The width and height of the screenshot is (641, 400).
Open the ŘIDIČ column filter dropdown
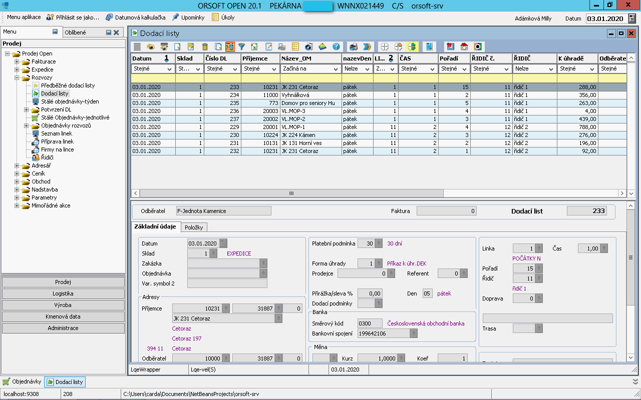click(x=551, y=69)
